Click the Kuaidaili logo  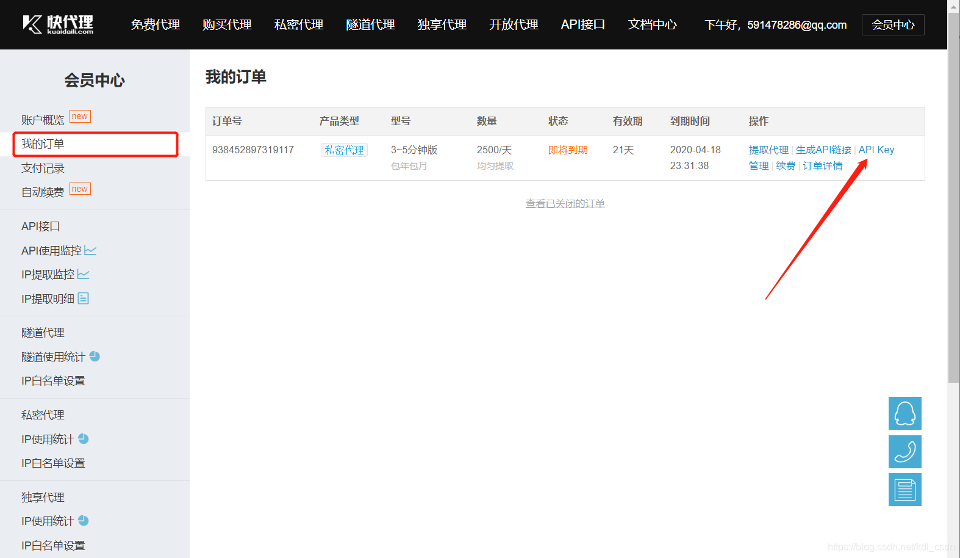tap(58, 24)
